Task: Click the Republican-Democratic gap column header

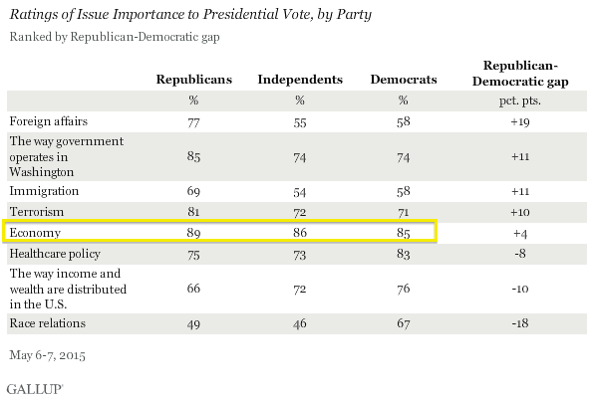Action: point(520,74)
